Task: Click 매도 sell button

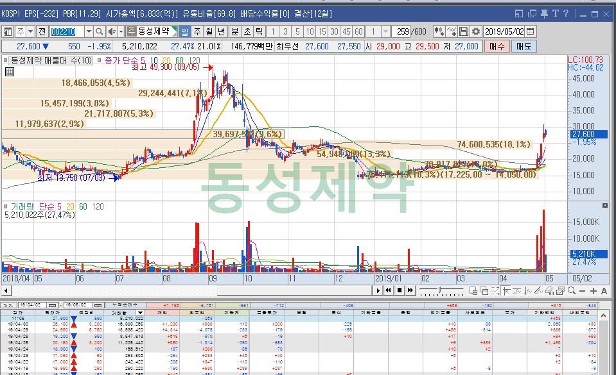Action: [524, 46]
